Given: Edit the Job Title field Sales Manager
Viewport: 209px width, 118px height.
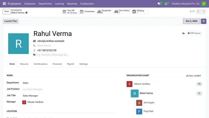Looking at the screenshot, I should tap(69, 96).
